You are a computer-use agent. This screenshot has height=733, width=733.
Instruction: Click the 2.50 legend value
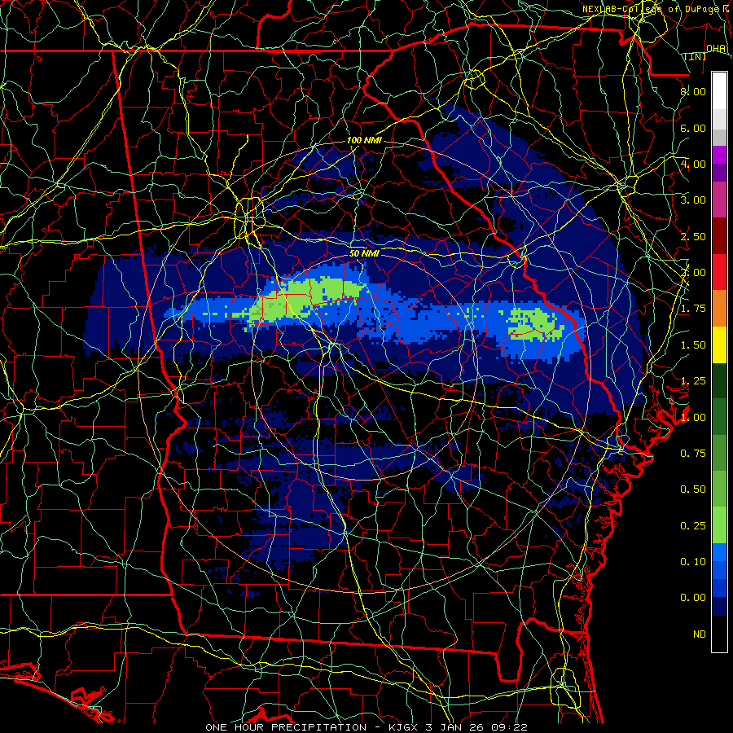click(x=693, y=236)
